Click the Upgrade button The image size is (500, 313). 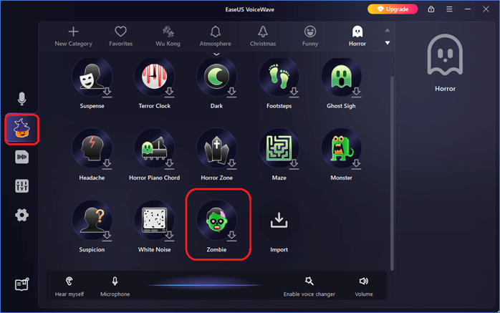click(393, 9)
